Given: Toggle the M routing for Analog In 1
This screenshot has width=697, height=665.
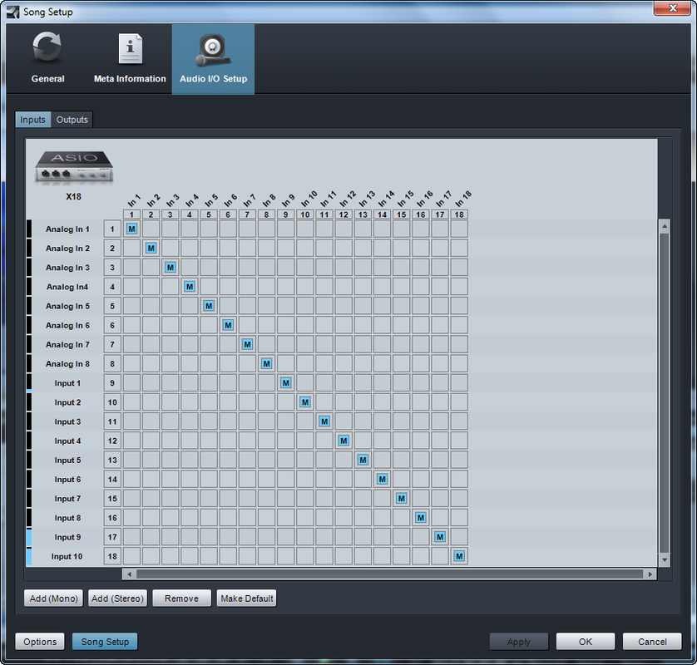Looking at the screenshot, I should pyautogui.click(x=131, y=229).
